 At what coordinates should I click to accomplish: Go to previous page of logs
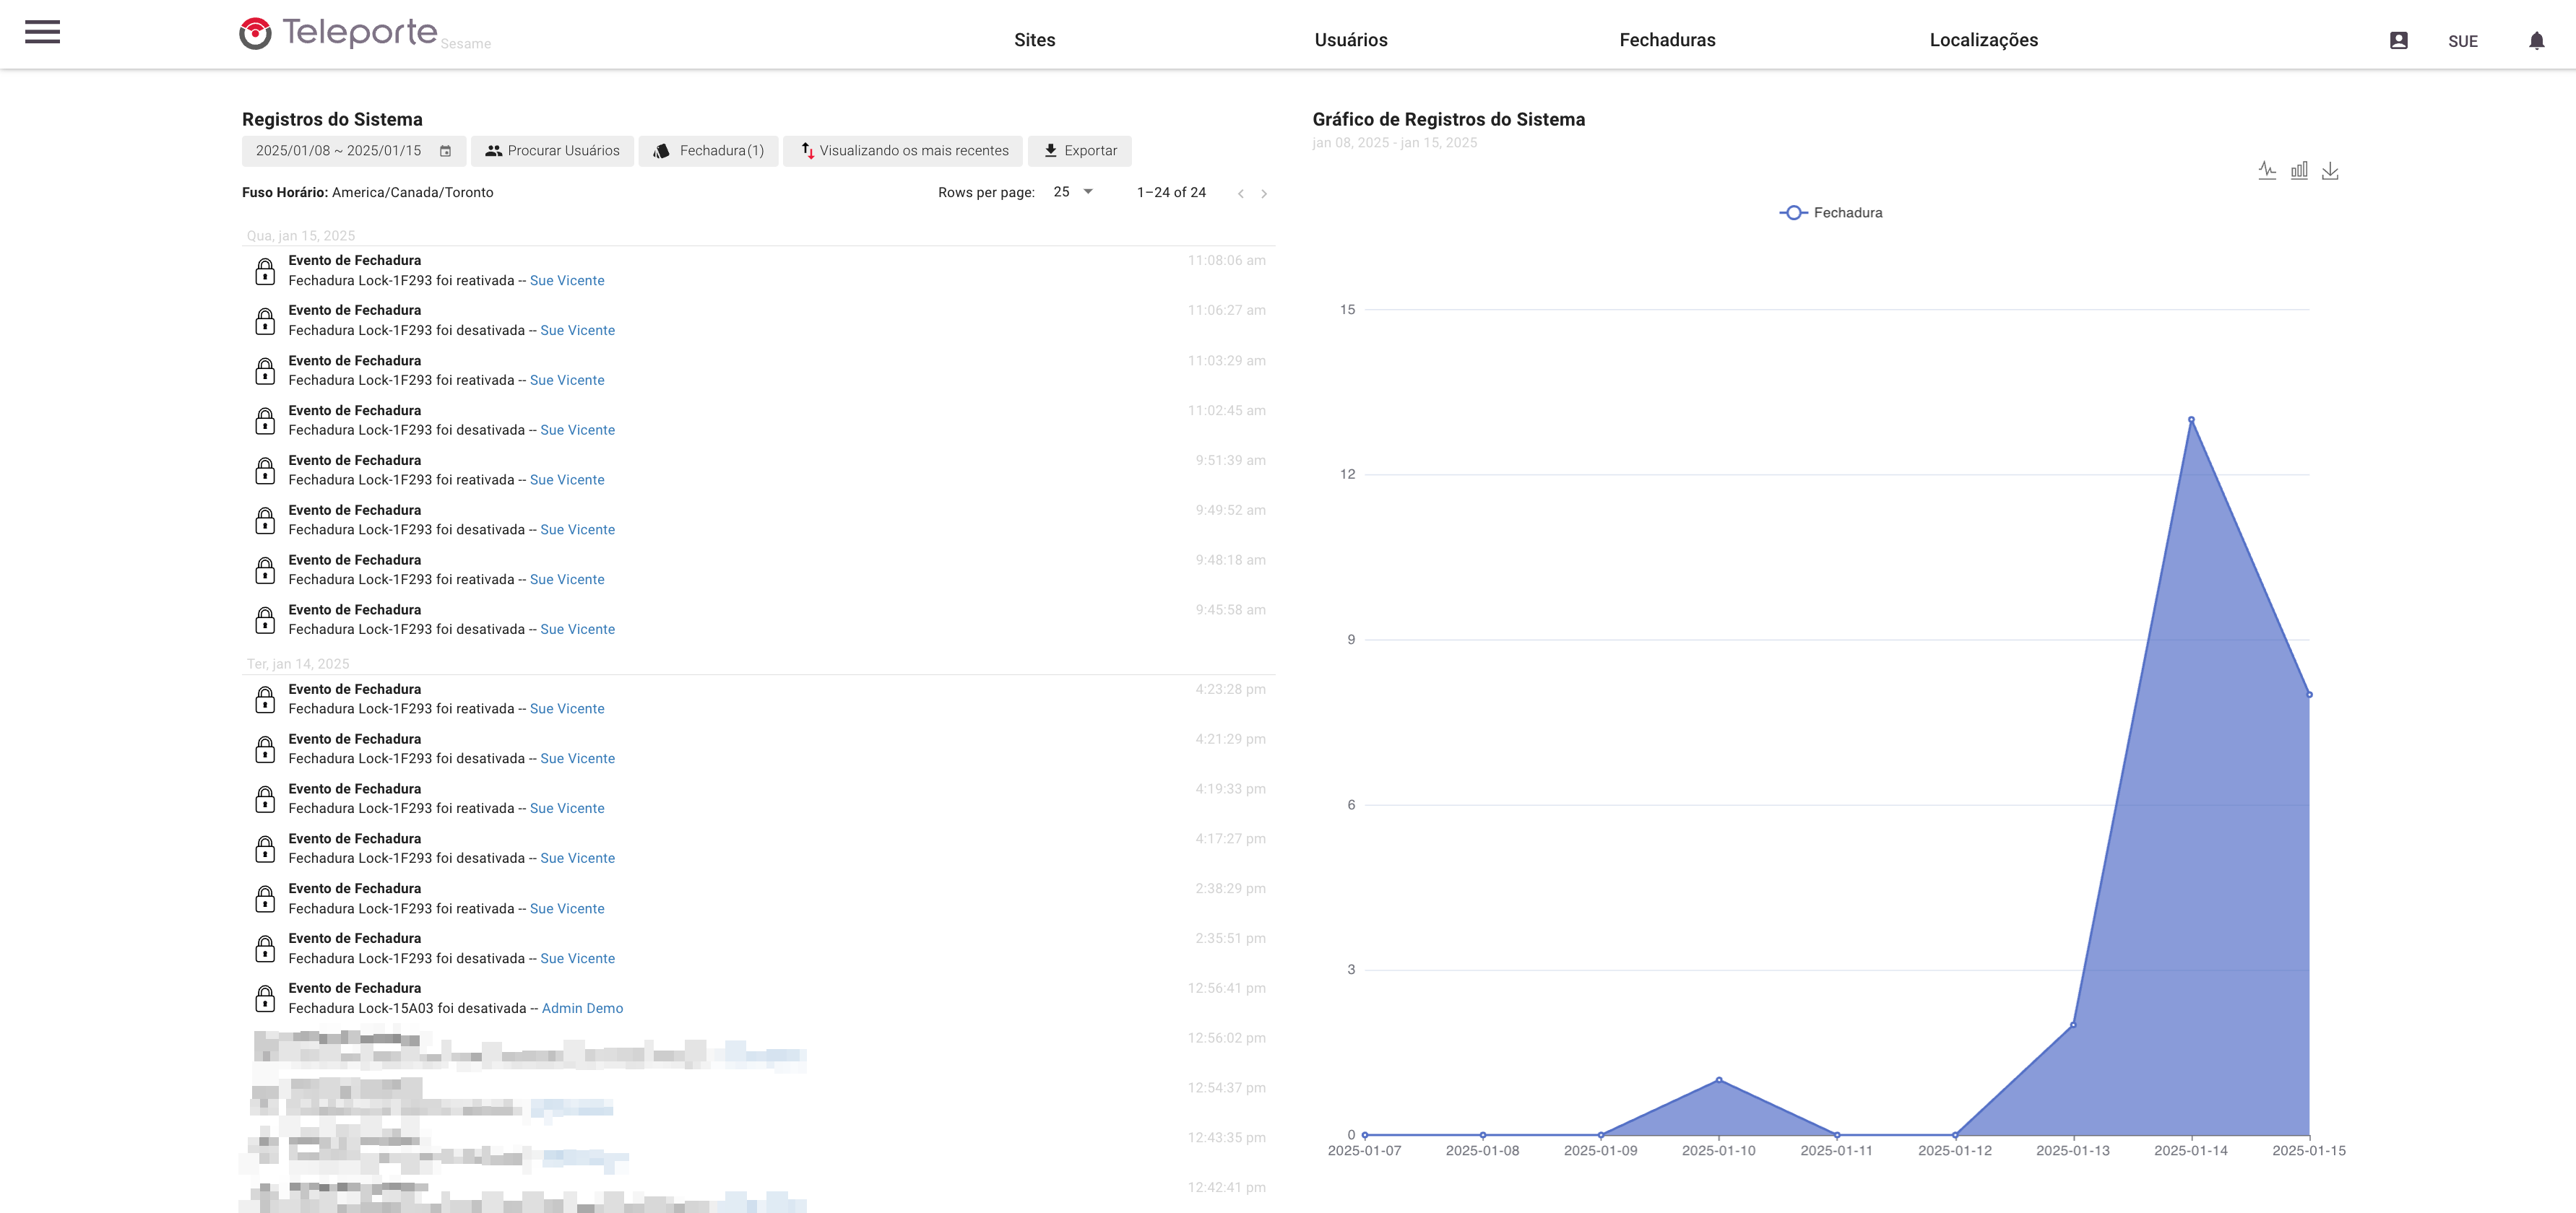click(x=1240, y=194)
